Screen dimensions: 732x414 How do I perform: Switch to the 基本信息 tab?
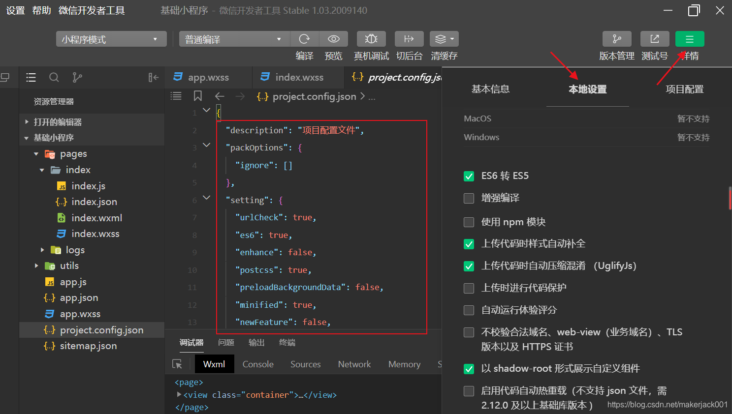point(490,89)
